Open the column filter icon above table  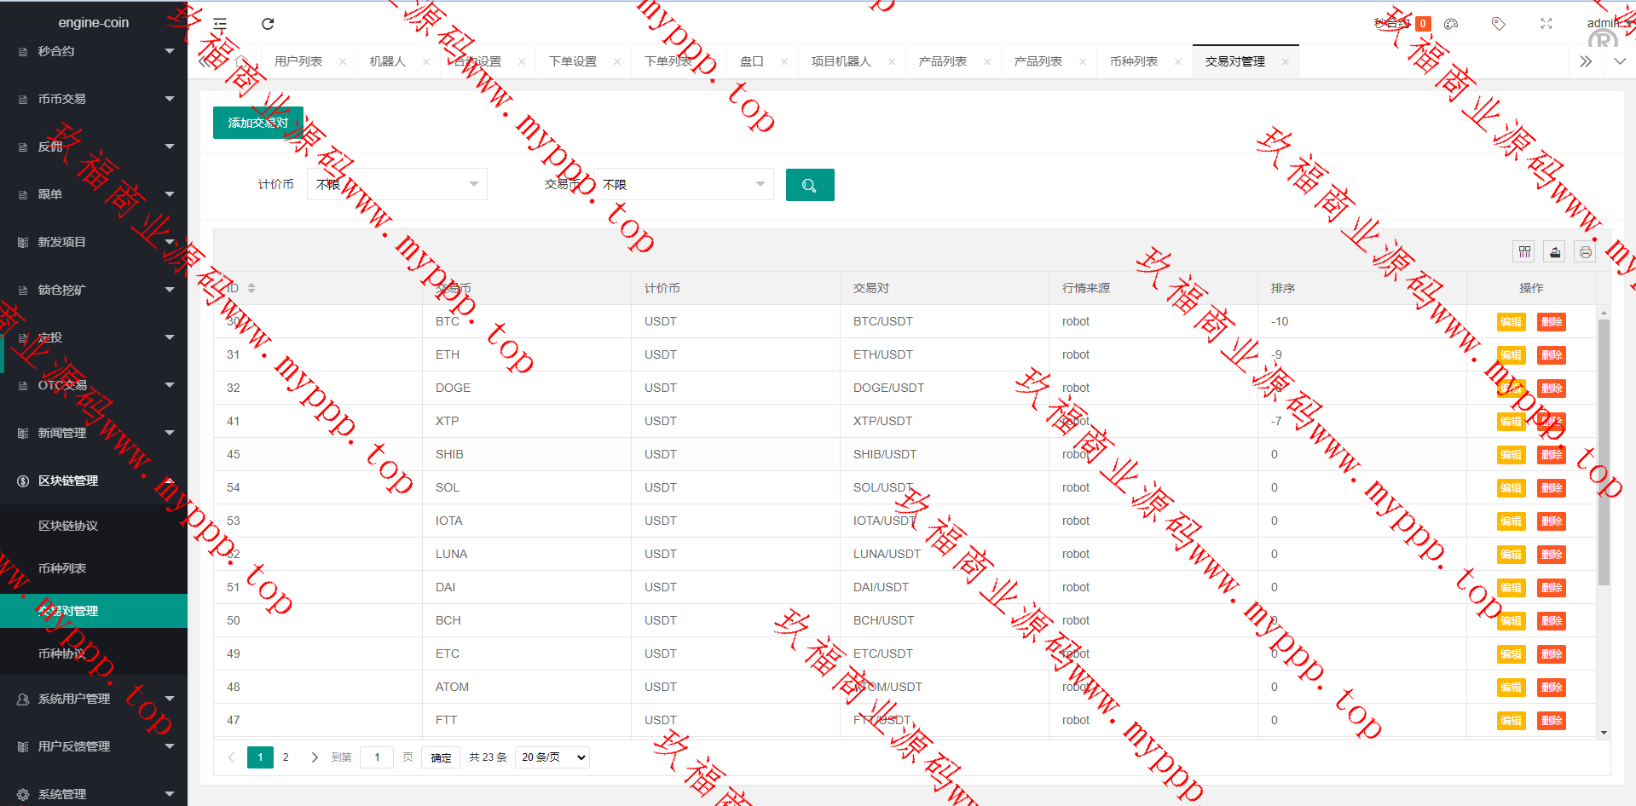1524,252
